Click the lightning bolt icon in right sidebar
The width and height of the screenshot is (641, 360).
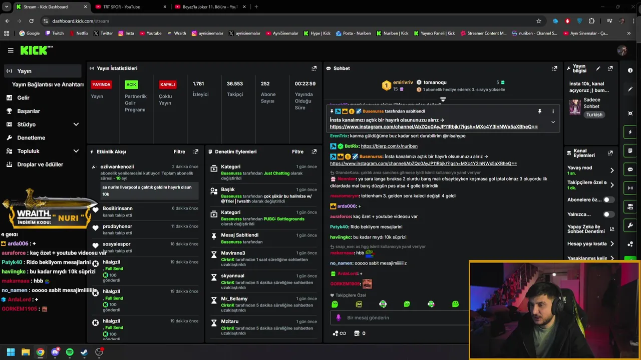(630, 132)
